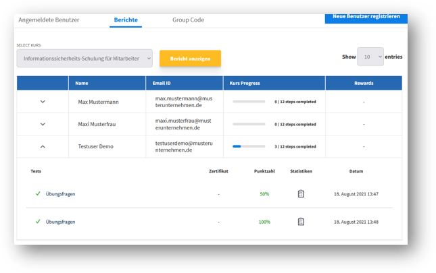Viewport: 436px width, 273px height.
Task: Click email testuserdemo@musterunternehmen.de
Action: click(184, 147)
